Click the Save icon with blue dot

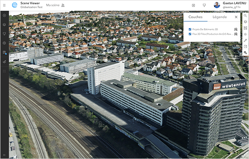[x=4, y=53]
